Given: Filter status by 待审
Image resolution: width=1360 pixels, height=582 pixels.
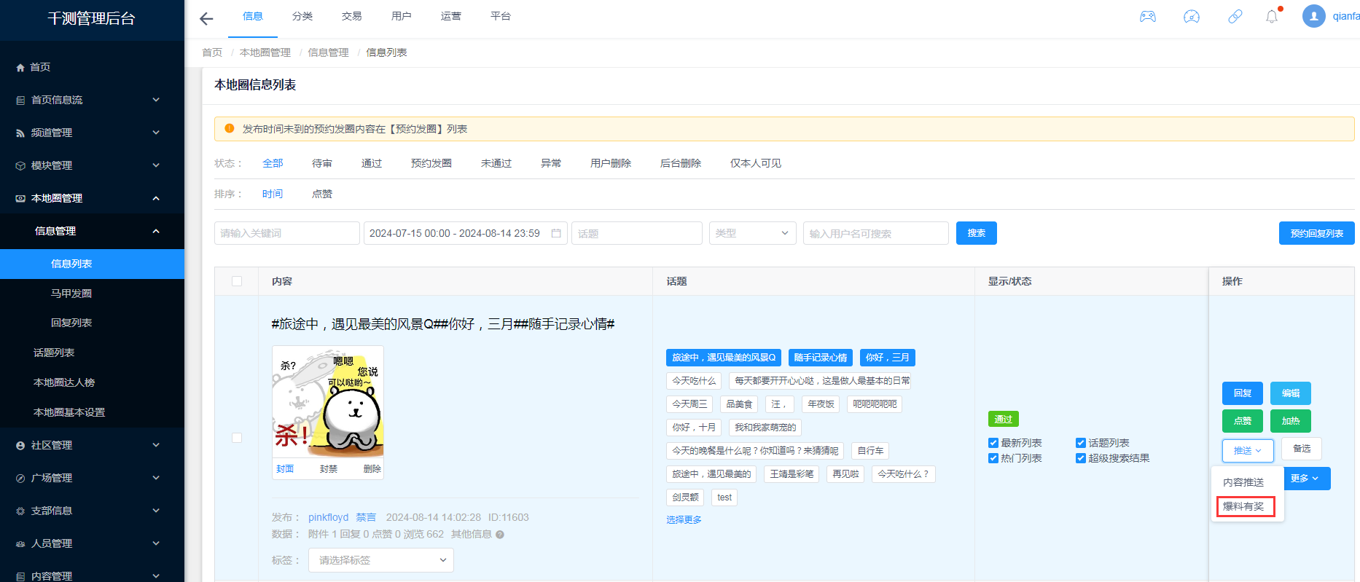Looking at the screenshot, I should [x=322, y=163].
